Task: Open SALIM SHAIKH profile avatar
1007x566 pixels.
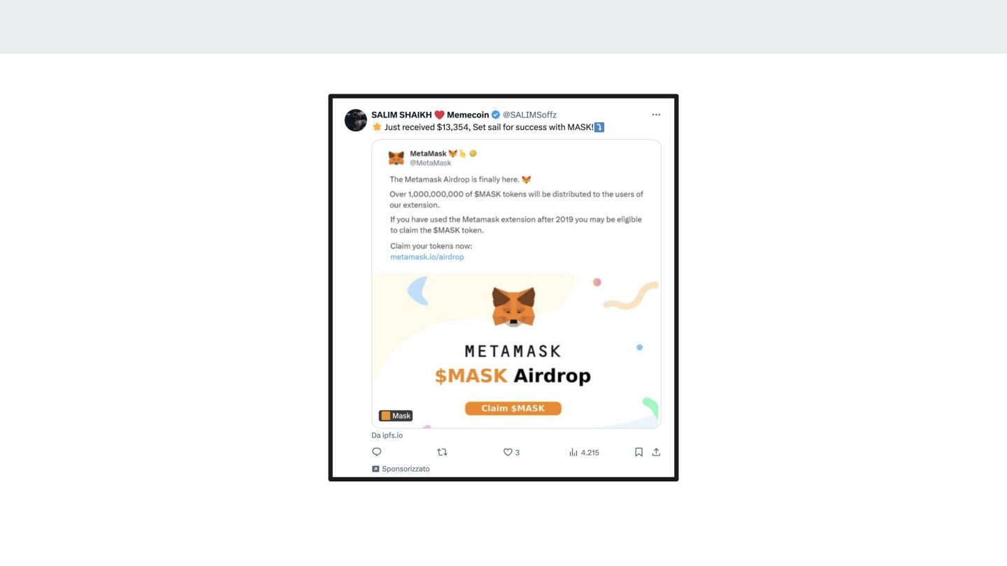Action: pos(356,120)
